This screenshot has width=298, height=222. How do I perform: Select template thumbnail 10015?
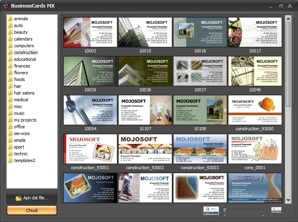(x=145, y=32)
